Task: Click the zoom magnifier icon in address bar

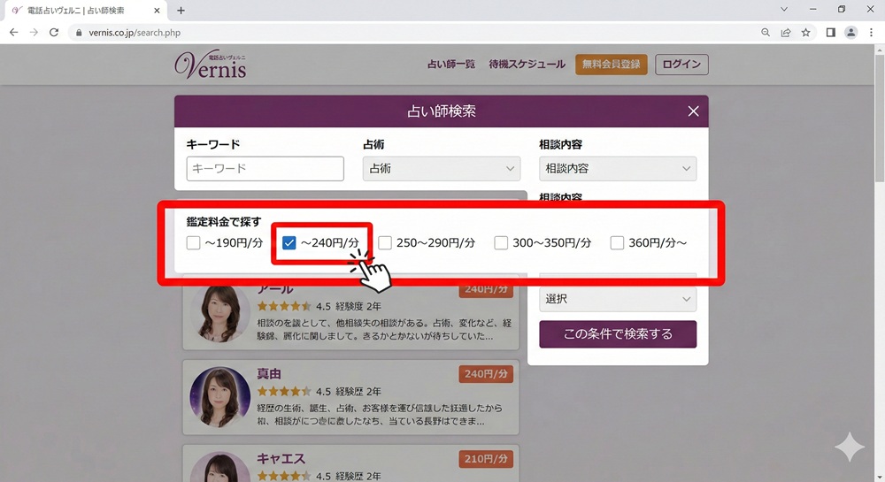Action: click(x=766, y=33)
